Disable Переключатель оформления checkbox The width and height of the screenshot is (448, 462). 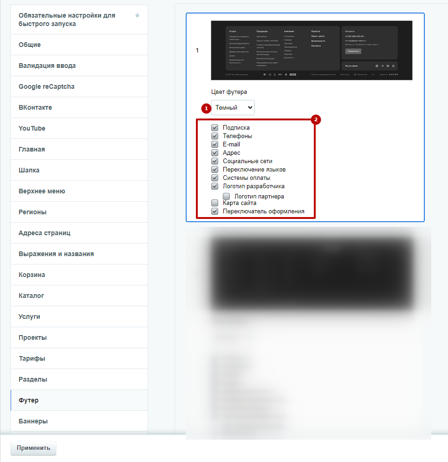(215, 211)
